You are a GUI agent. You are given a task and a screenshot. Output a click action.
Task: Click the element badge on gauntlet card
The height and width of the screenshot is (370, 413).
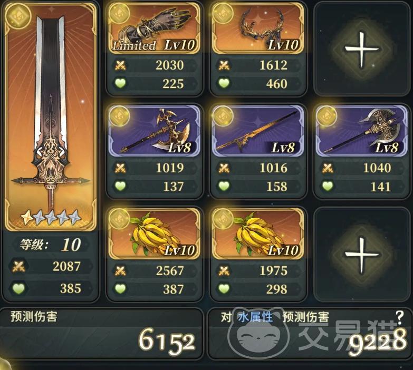pyautogui.click(x=119, y=14)
